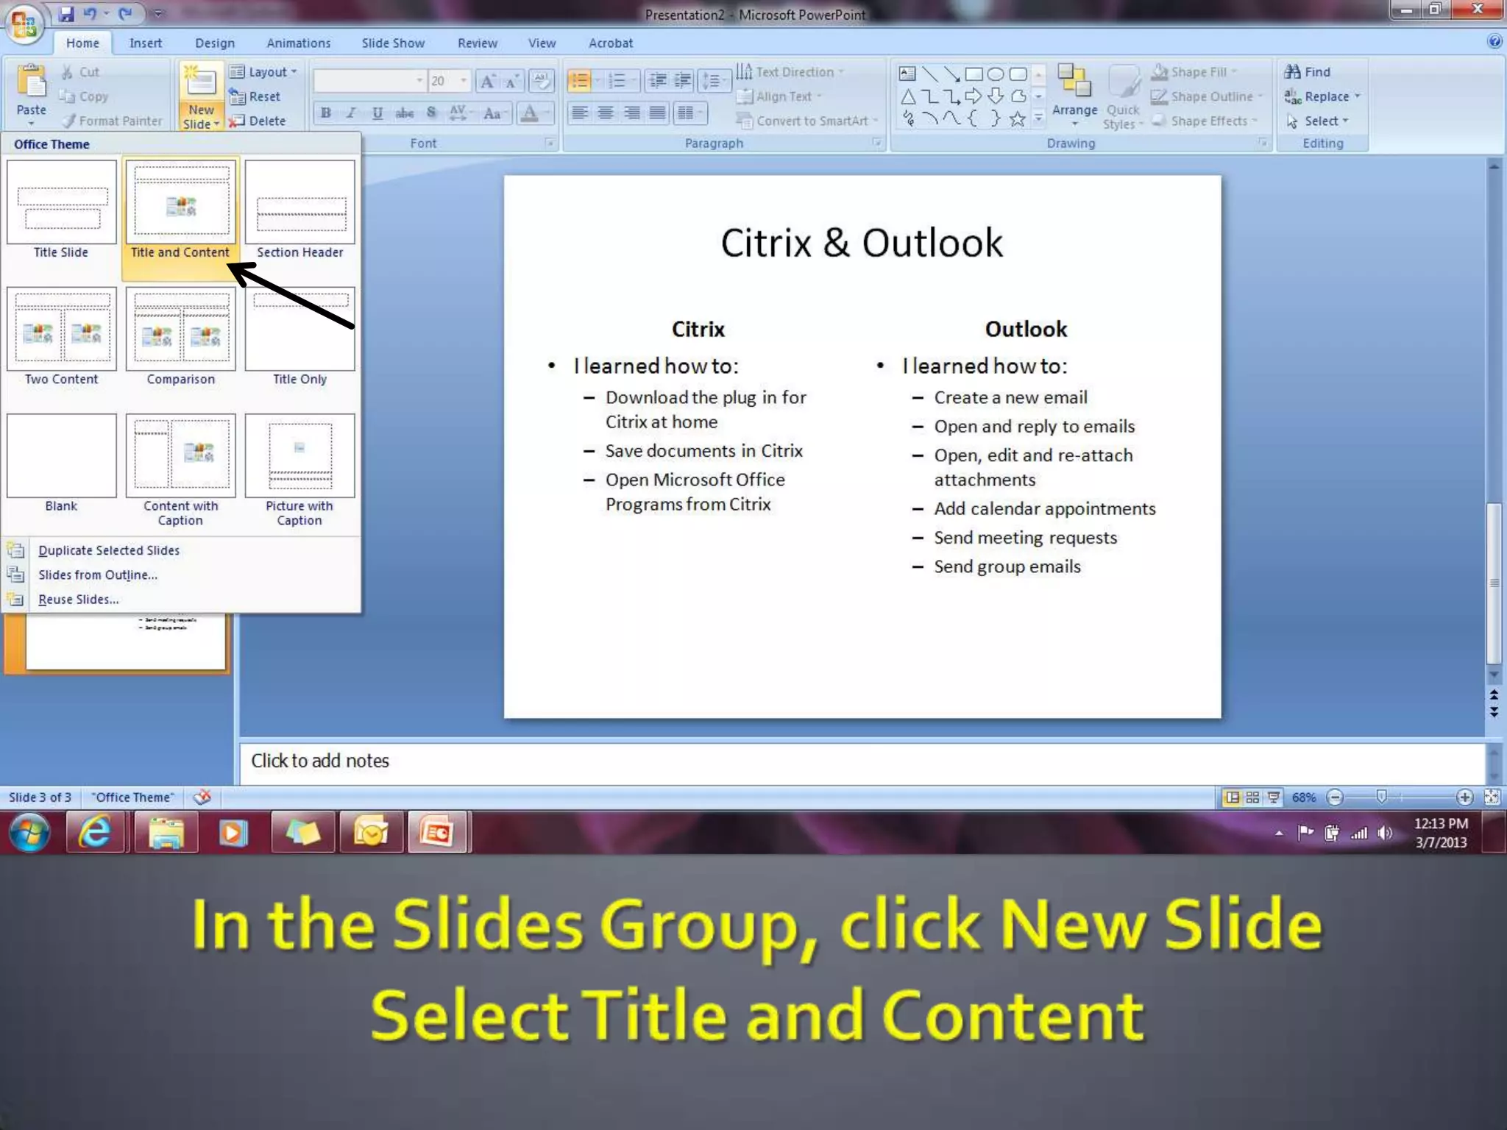Toggle Italic formatting
Screen dimensions: 1507x1130
(352, 113)
